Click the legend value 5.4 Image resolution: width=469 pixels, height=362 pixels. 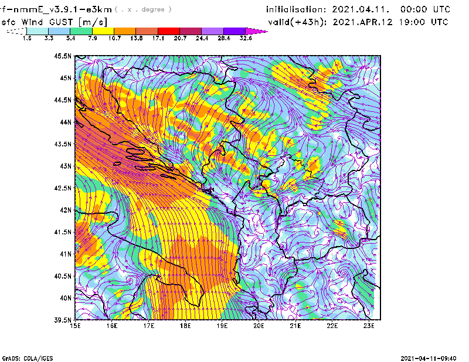pos(70,38)
